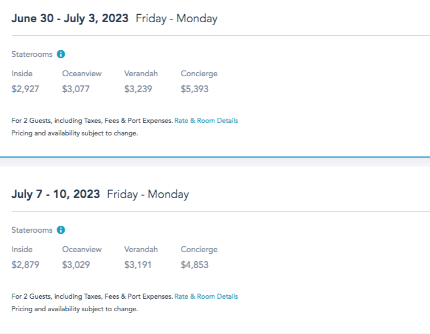Click the Staterooms info icon for July 7 sailing

61,230
